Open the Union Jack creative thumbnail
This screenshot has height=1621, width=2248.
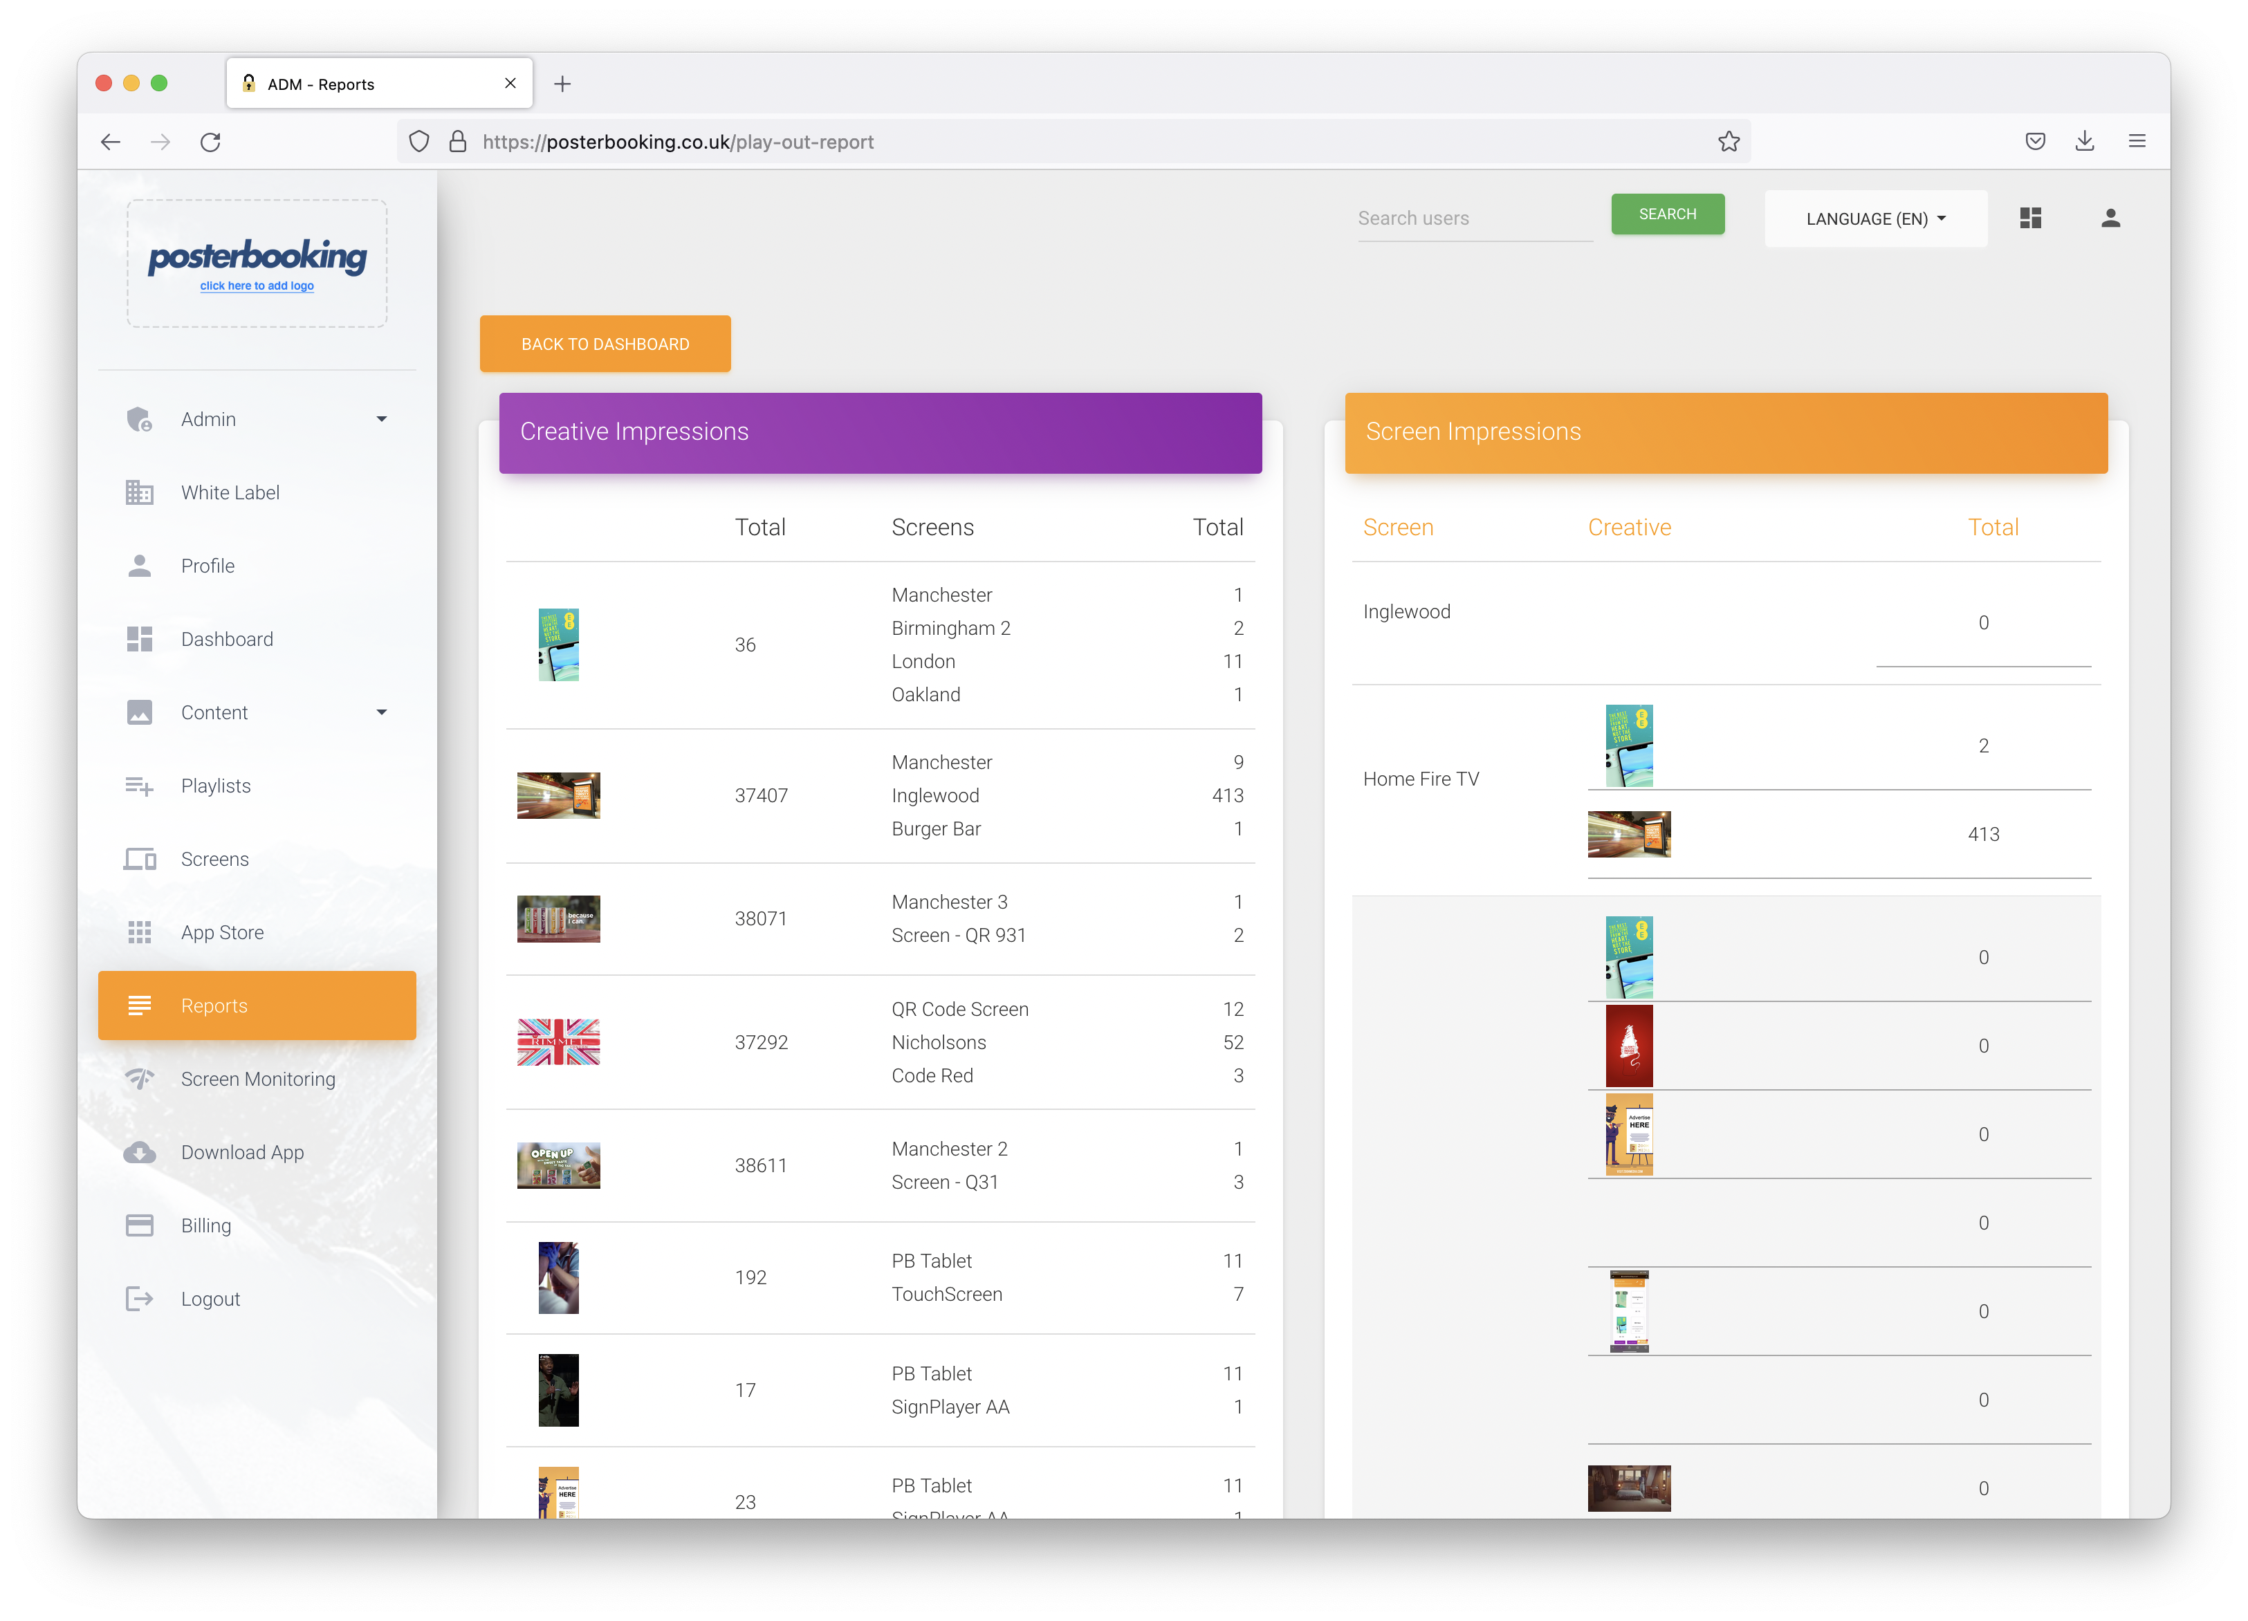tap(558, 1042)
